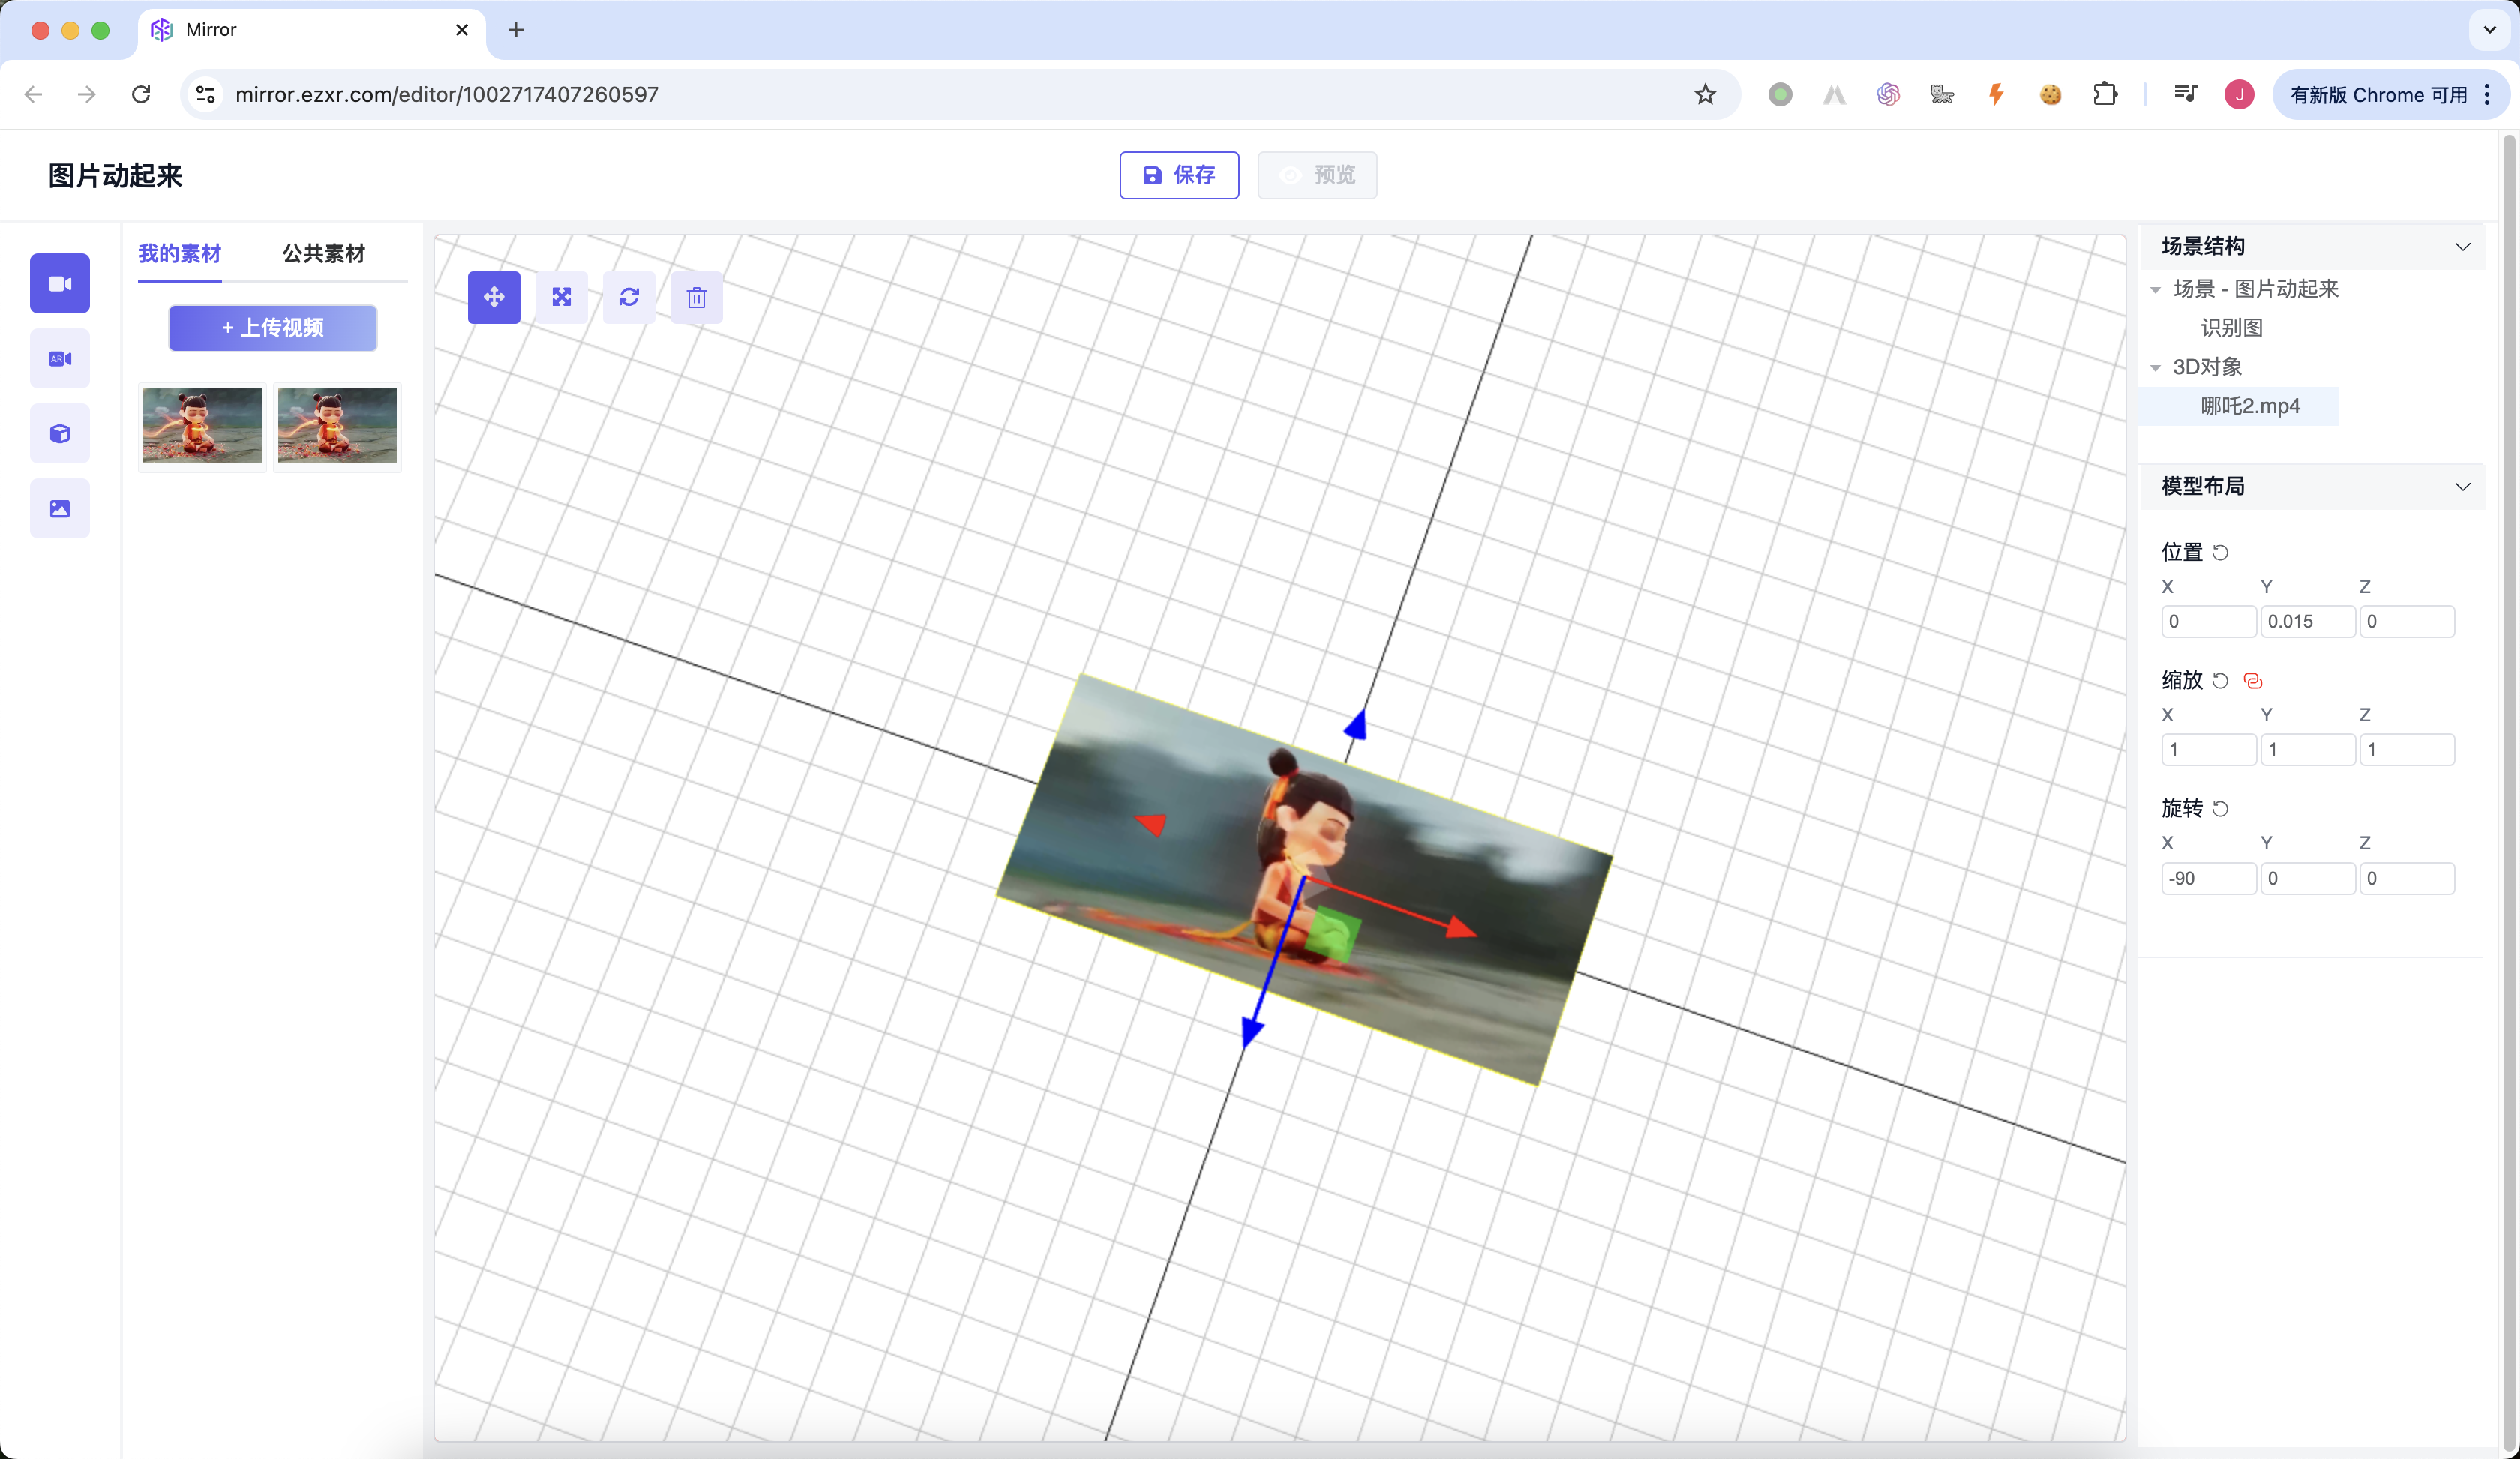This screenshot has height=1459, width=2520.
Task: Reset scale with the 缩放 reset icon
Action: tap(2220, 681)
